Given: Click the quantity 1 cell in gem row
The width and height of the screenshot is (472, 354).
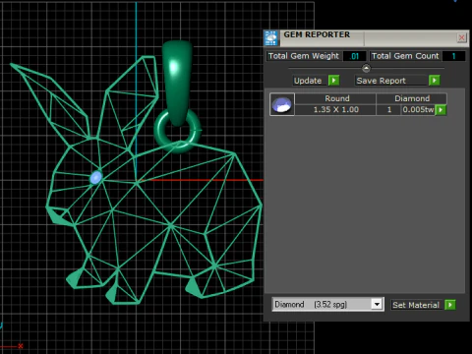Looking at the screenshot, I should point(389,109).
